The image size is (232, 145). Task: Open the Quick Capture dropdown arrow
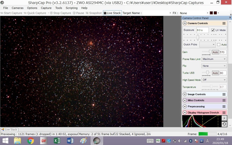(48, 13)
